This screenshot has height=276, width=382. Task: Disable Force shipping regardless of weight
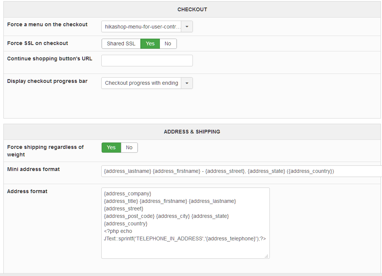point(129,147)
